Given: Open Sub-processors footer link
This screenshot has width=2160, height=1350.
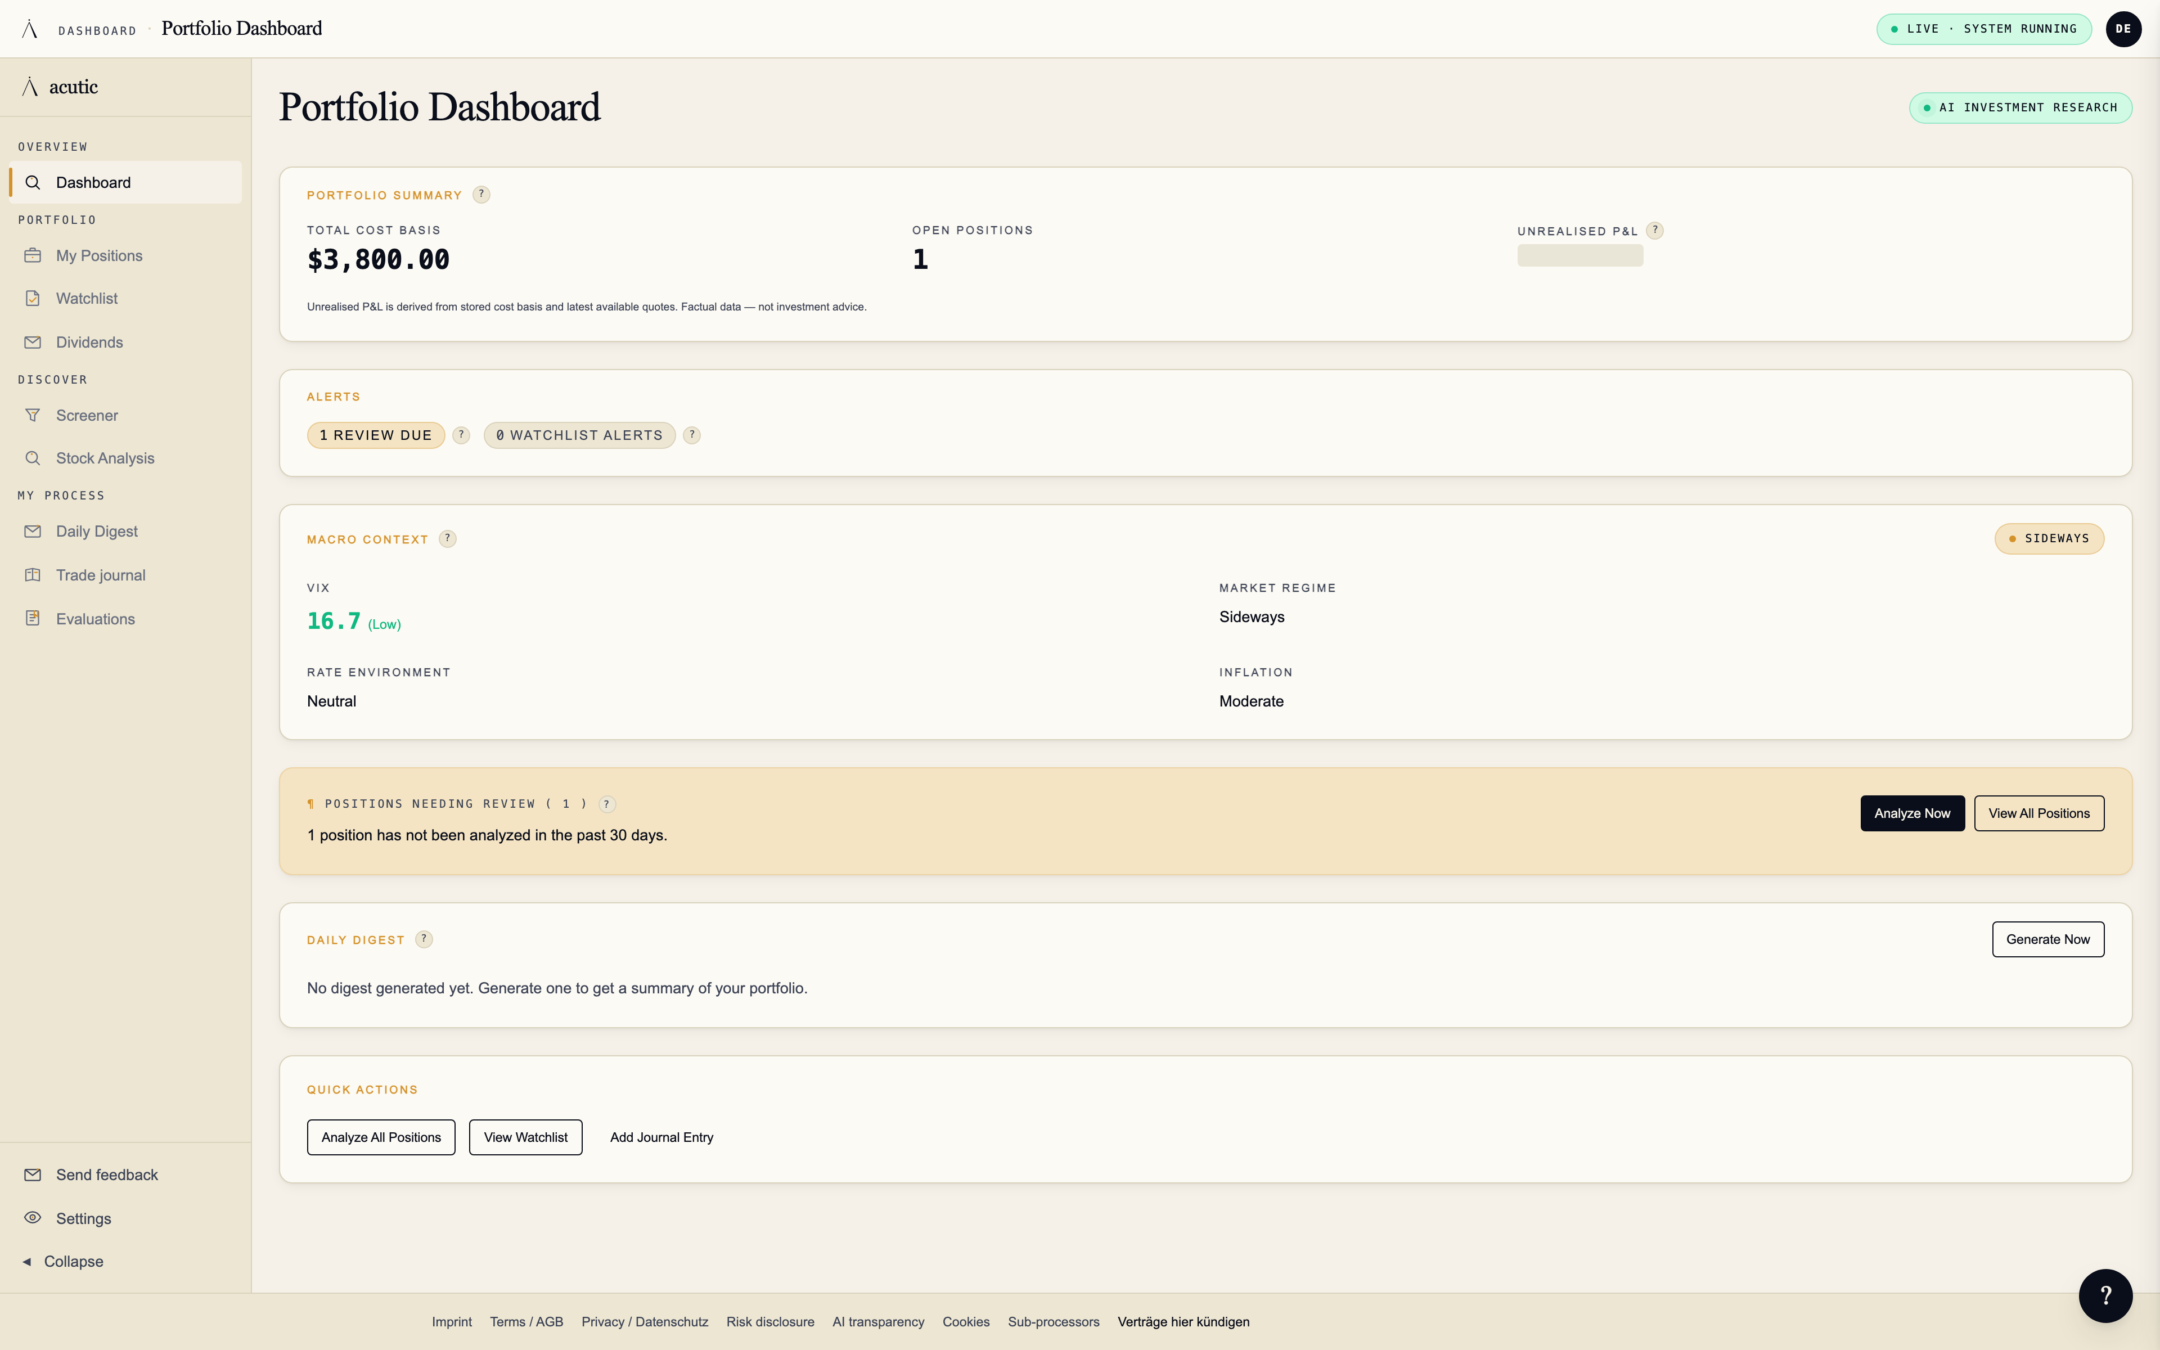Looking at the screenshot, I should (1053, 1321).
